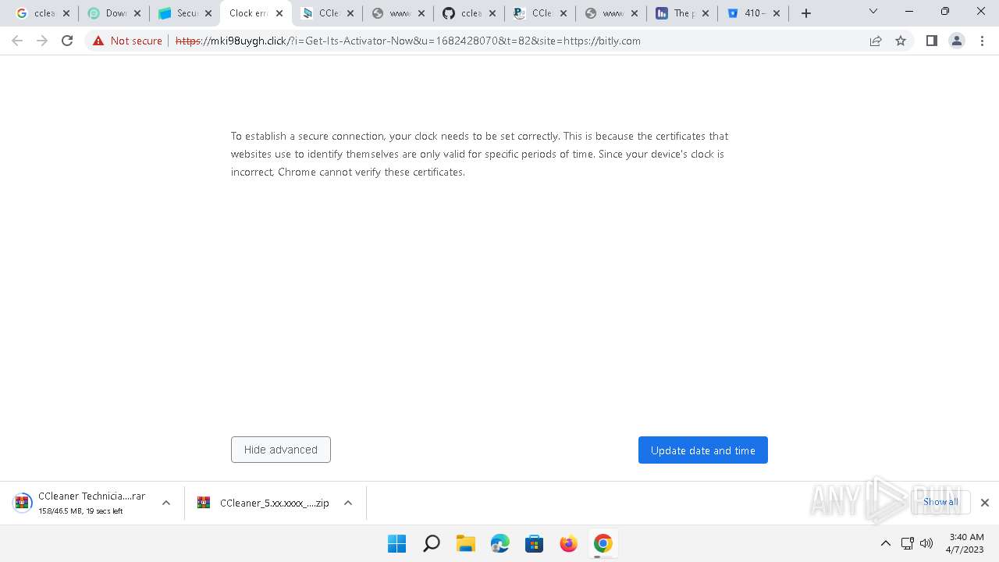Close the downloads bar
Image resolution: width=999 pixels, height=562 pixels.
(x=985, y=503)
